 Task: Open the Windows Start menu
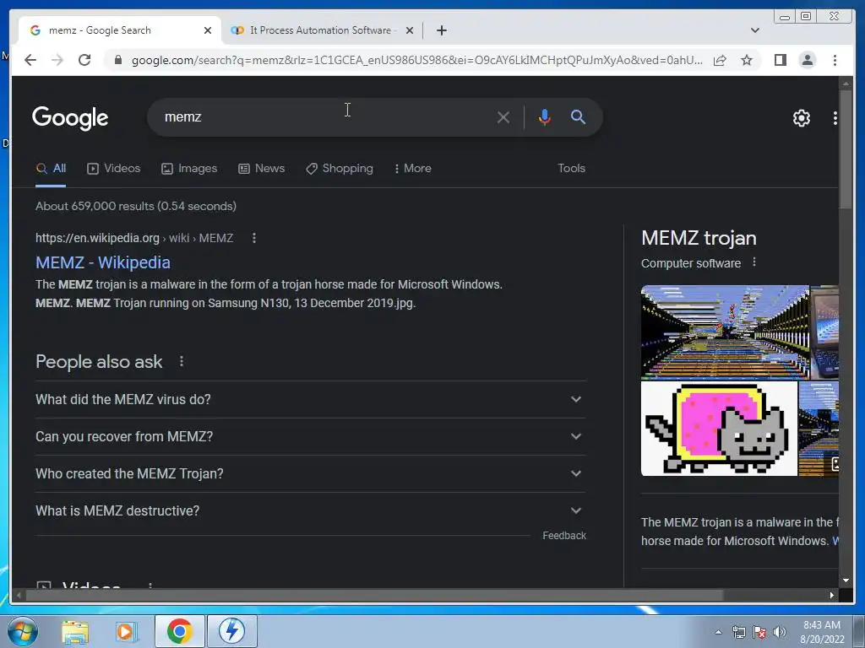[x=23, y=631]
